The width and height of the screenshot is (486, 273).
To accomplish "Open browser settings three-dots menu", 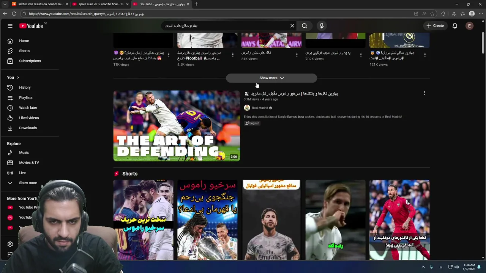I will pos(481,14).
